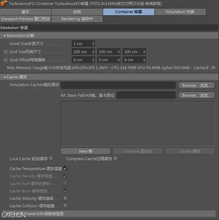Switch to the Simulation 仿真 tab
Viewport: 219px width, 220px height.
point(180,12)
